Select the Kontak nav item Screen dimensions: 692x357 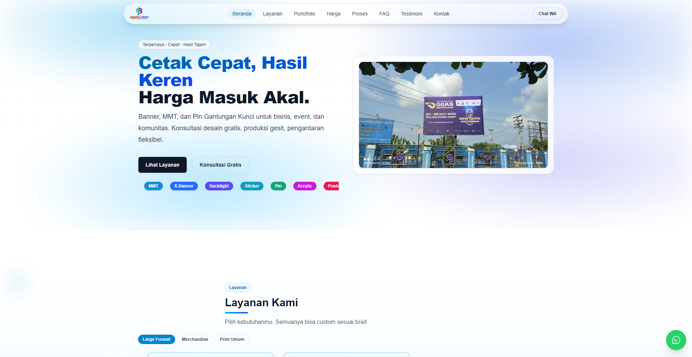click(442, 14)
